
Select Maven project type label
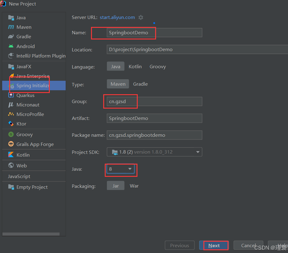tap(24, 27)
